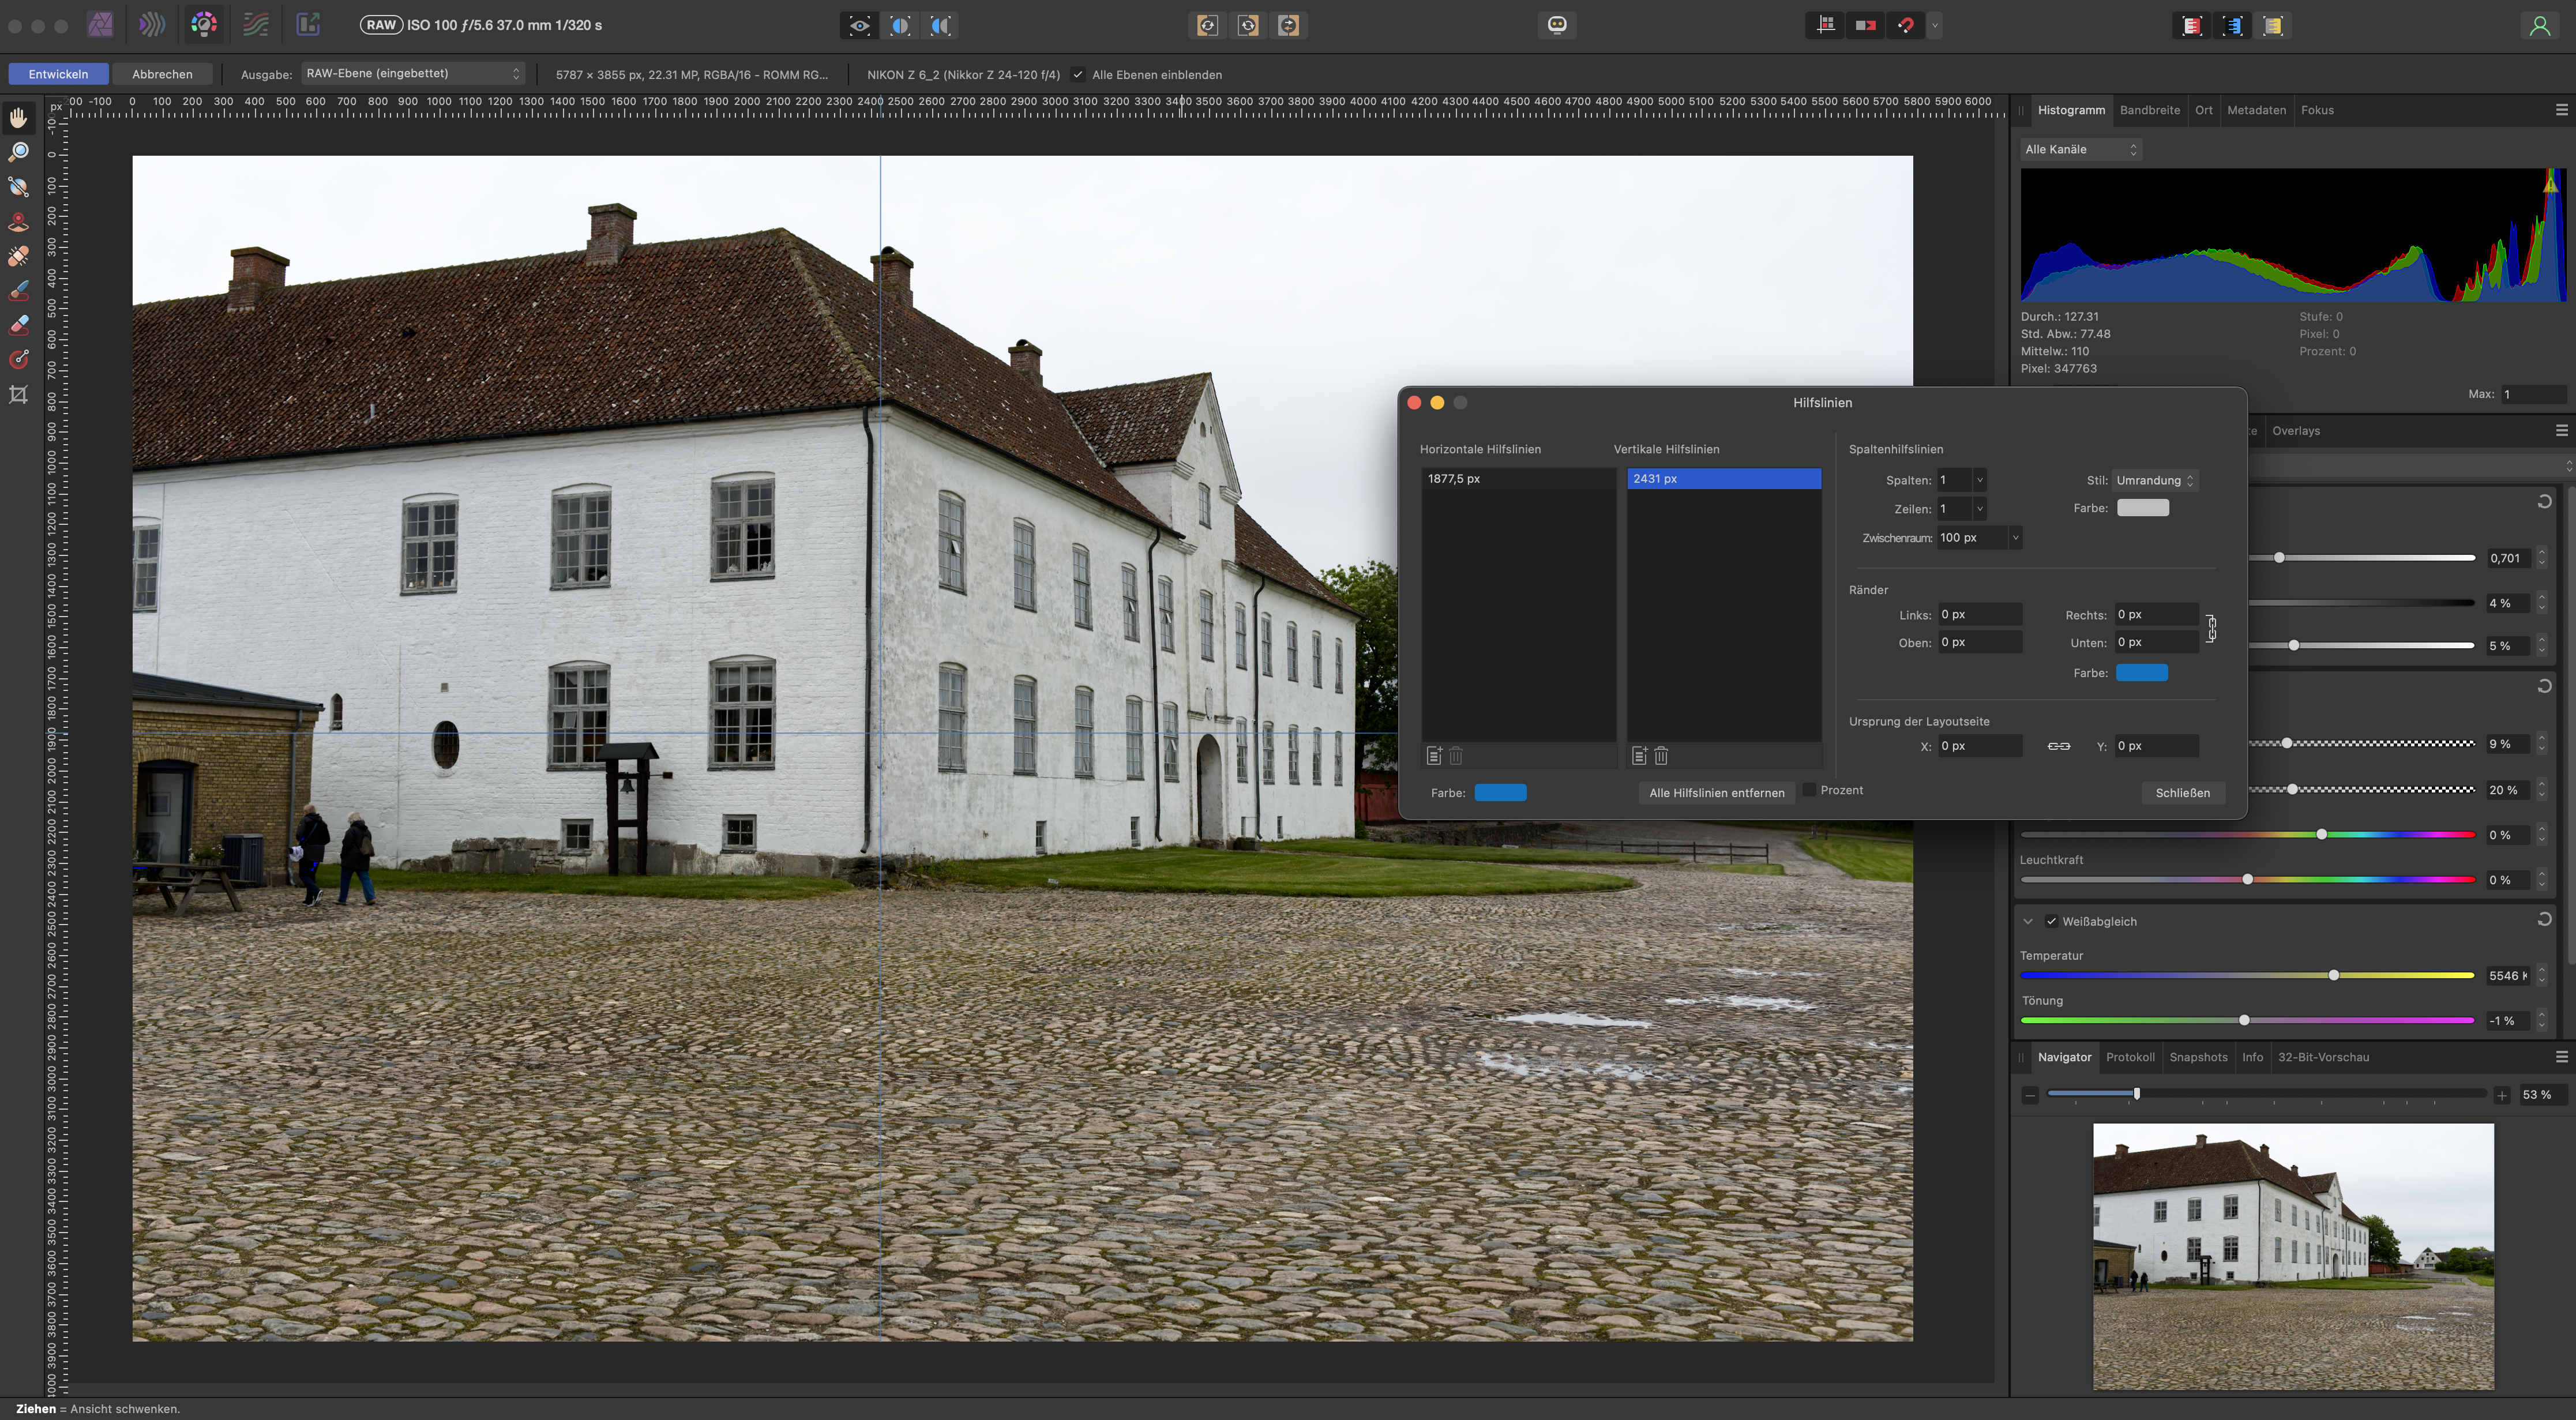Click the swap before/after button

1289,26
